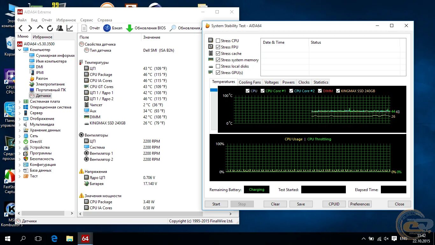This screenshot has height=245, width=435.
Task: Open the Windows Start menu
Action: [x=7, y=238]
